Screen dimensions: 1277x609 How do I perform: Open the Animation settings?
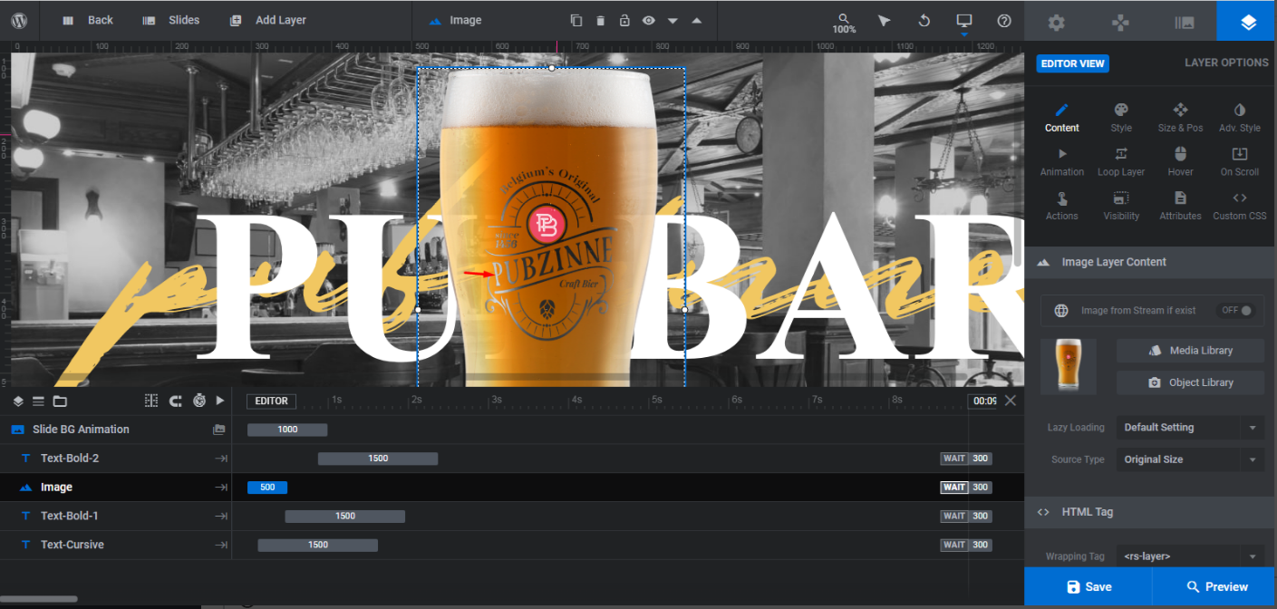(x=1061, y=162)
